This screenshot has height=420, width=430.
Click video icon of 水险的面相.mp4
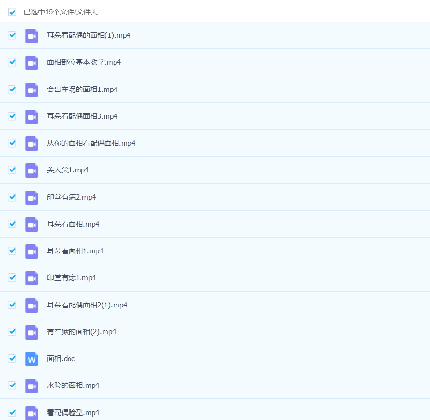(x=32, y=386)
